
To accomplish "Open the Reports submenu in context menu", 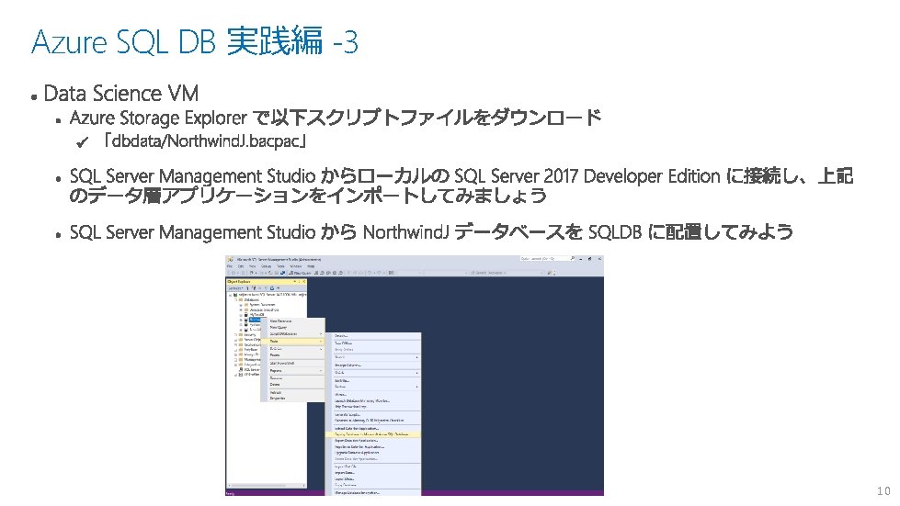I will pyautogui.click(x=292, y=371).
